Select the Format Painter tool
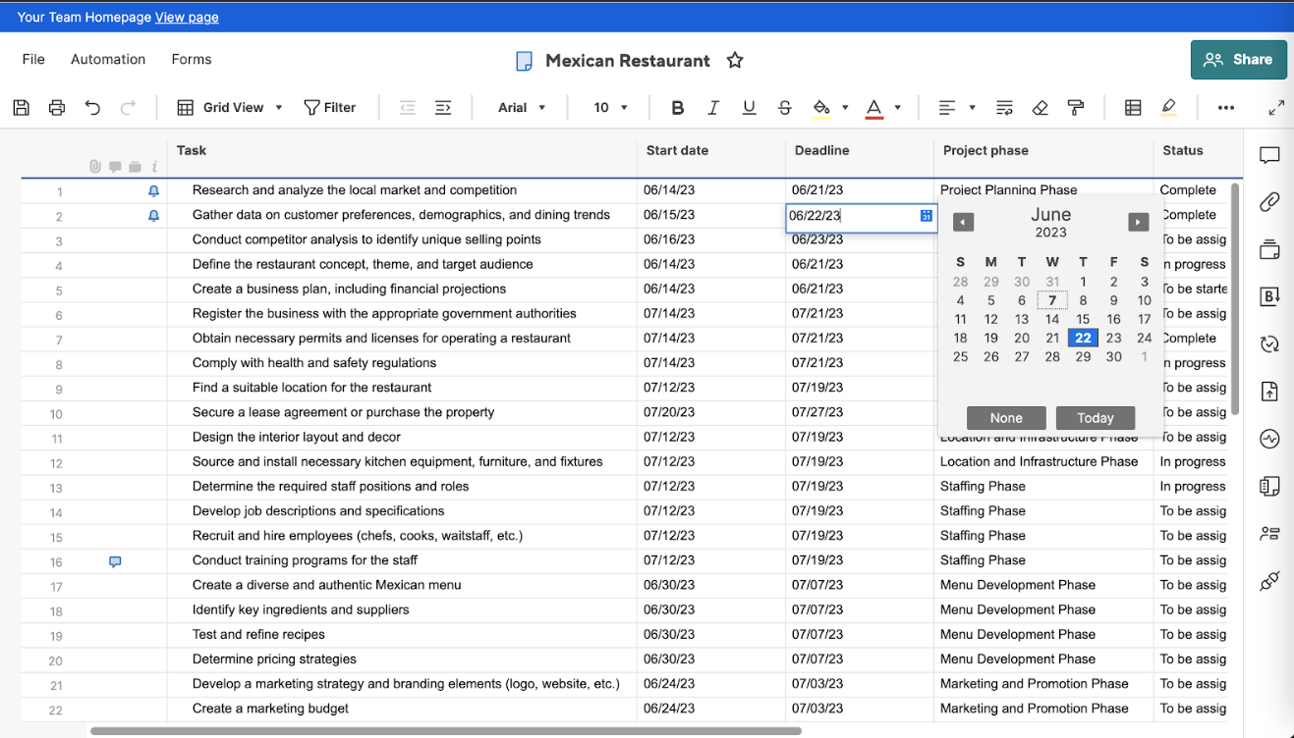This screenshot has width=1294, height=738. [x=1075, y=107]
